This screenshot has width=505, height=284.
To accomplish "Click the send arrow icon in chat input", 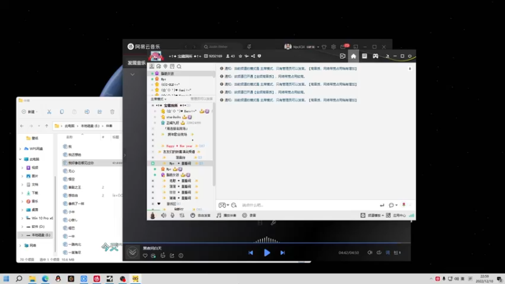I will tap(382, 205).
